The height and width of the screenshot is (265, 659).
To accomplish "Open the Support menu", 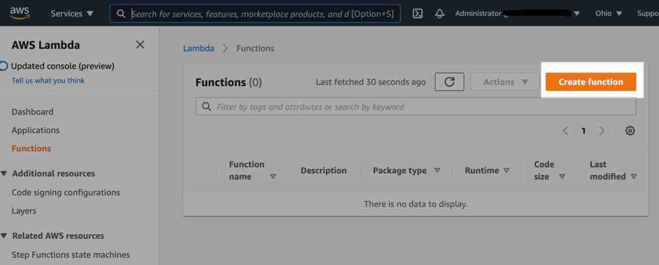I will click(x=647, y=14).
